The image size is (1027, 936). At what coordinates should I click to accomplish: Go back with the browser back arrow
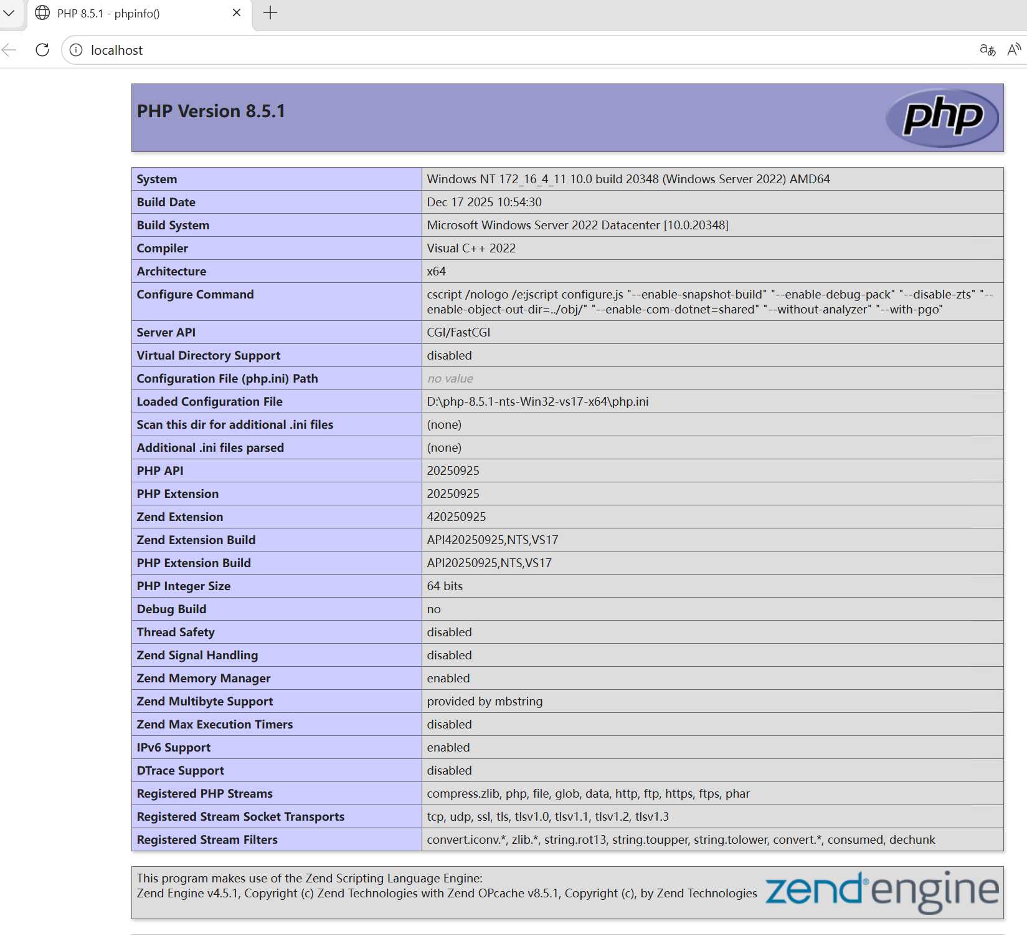click(x=9, y=50)
